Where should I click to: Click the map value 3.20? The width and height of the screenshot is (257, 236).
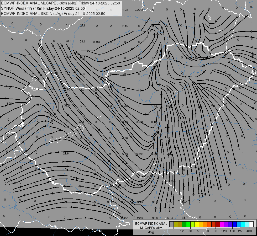coord(9,104)
